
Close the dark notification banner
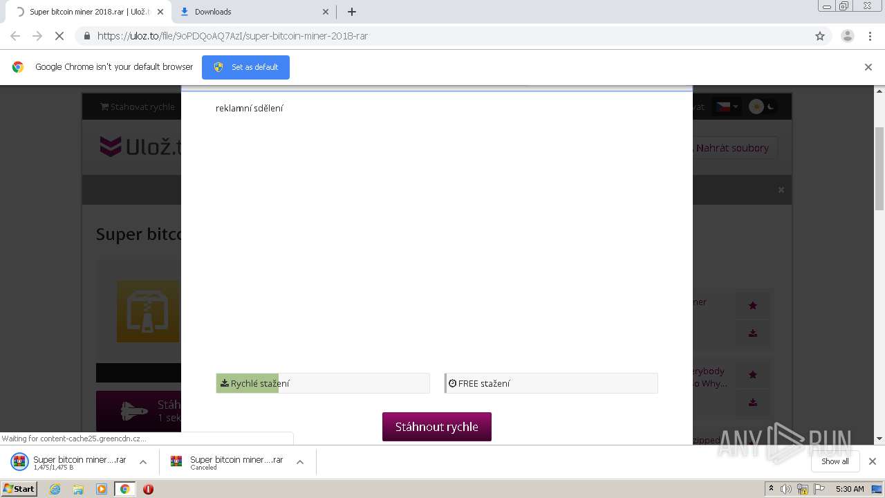coord(781,190)
